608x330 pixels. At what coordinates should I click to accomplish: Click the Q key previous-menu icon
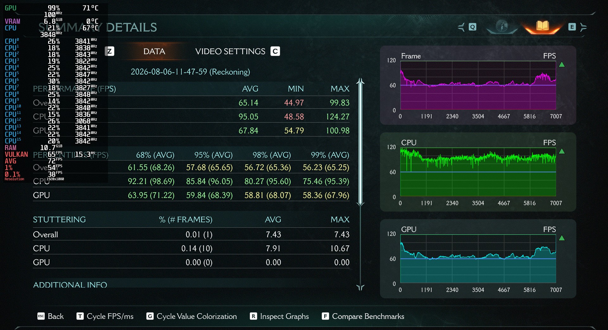[472, 27]
